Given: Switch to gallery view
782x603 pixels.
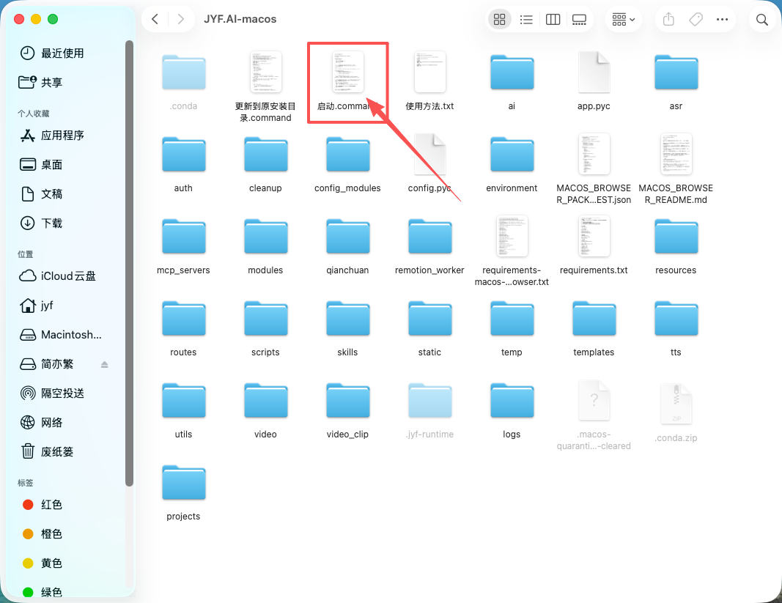Looking at the screenshot, I should [x=579, y=20].
